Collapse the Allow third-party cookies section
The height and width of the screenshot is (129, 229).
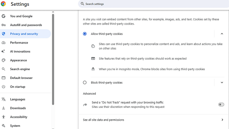click(222, 34)
